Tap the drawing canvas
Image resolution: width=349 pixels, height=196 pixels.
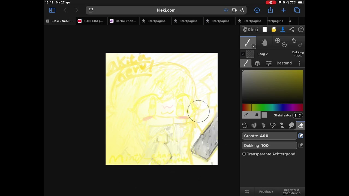[x=162, y=109]
